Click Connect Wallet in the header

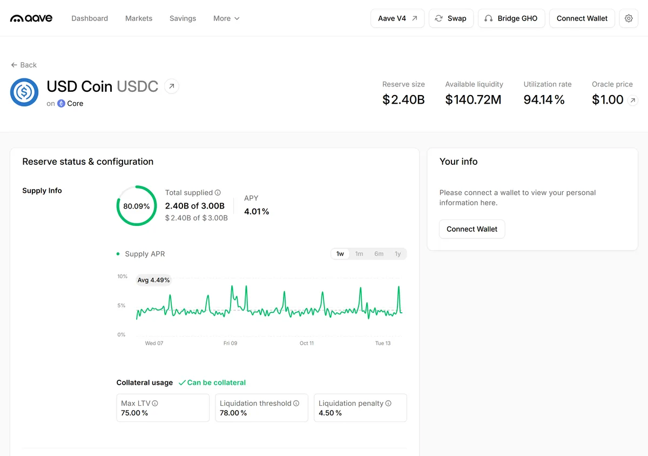pyautogui.click(x=582, y=18)
